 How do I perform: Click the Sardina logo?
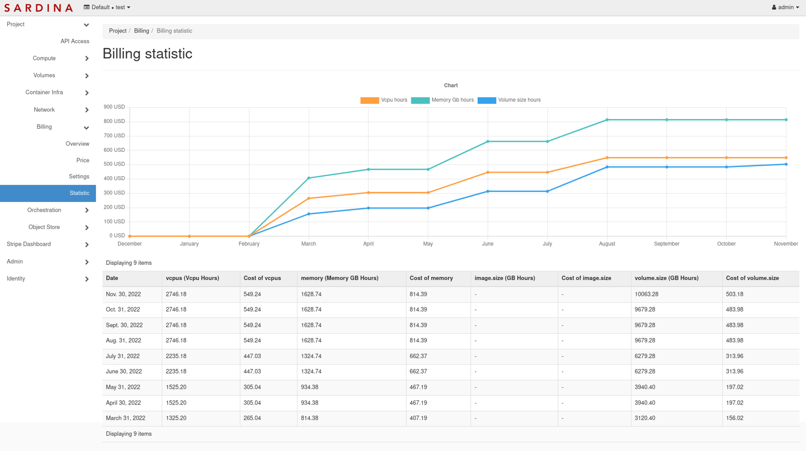coord(39,8)
